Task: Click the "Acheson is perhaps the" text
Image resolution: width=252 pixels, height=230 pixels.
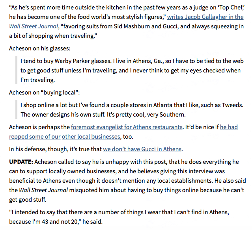Action: pos(39,127)
